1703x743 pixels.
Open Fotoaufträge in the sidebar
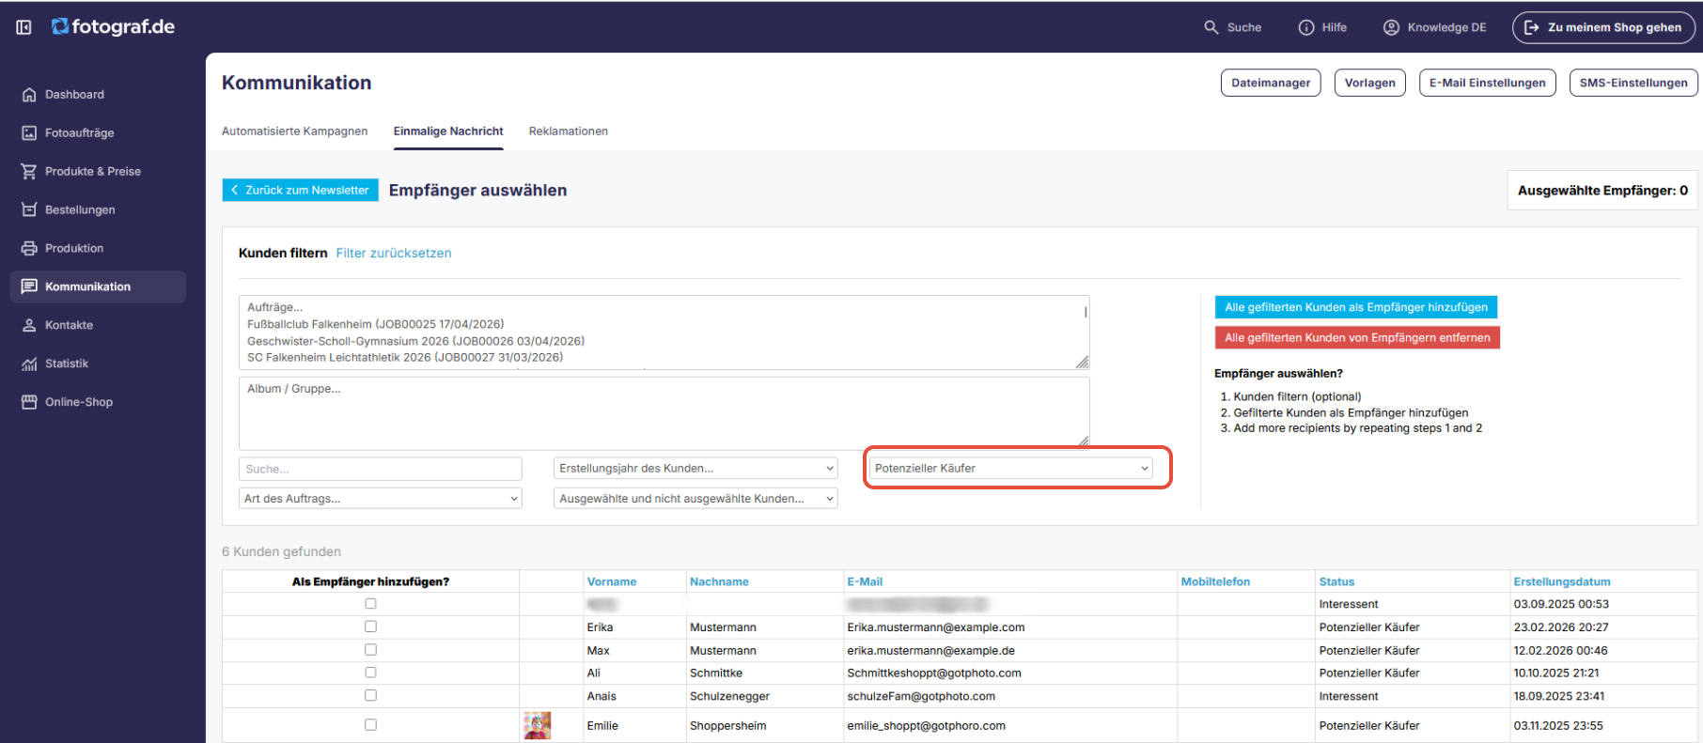pos(98,133)
